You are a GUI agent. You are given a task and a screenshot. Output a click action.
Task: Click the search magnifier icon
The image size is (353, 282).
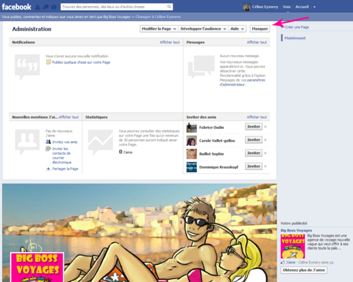pyautogui.click(x=169, y=7)
